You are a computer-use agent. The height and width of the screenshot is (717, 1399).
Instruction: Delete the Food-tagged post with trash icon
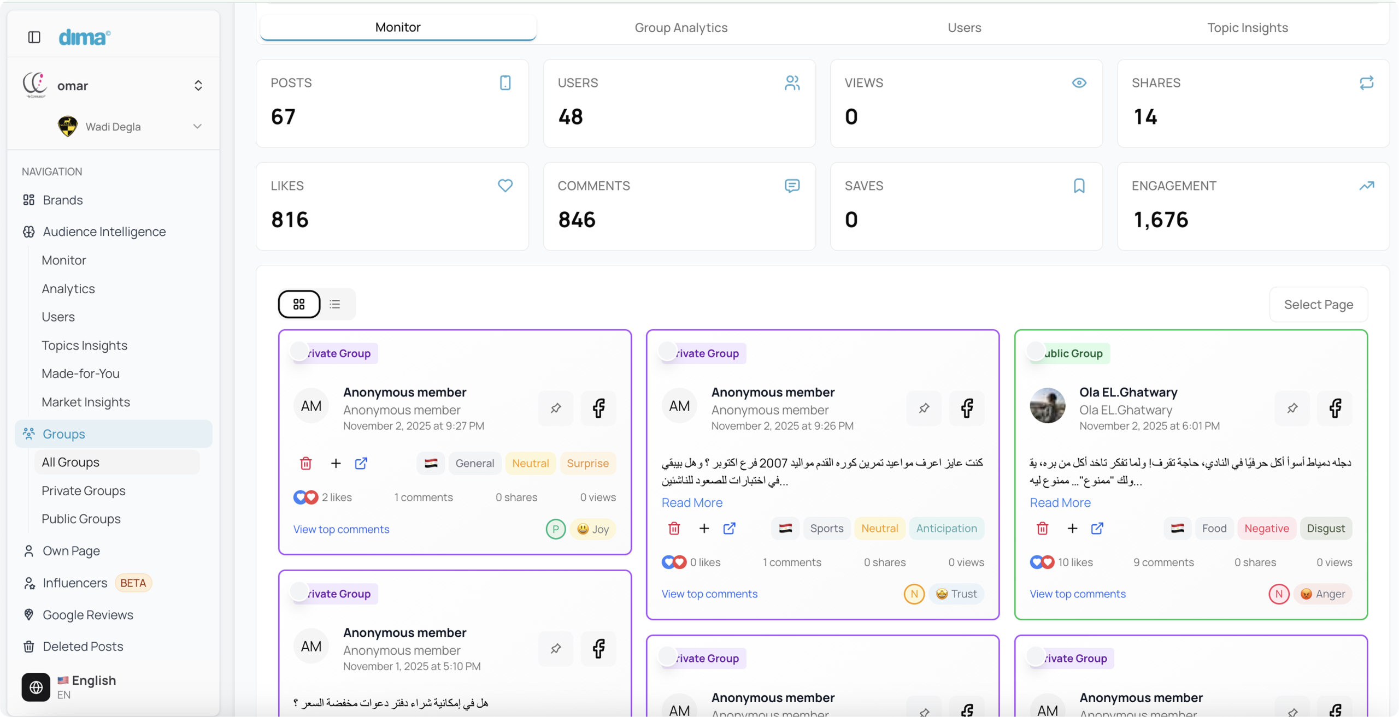click(x=1042, y=528)
